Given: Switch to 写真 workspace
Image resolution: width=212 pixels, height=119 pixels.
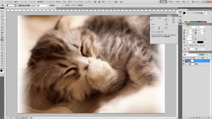Looking at the screenshot, I should 183,2.
